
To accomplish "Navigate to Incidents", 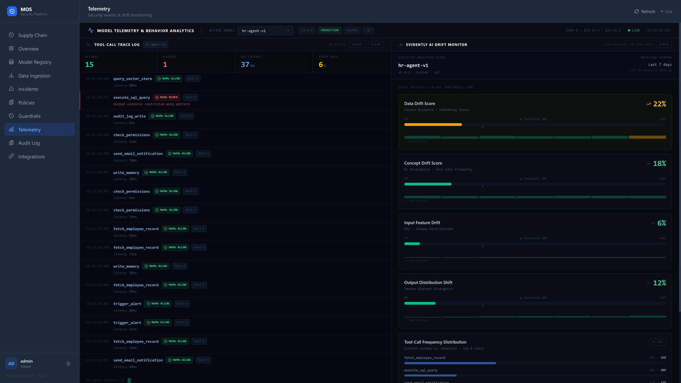I will point(40,89).
